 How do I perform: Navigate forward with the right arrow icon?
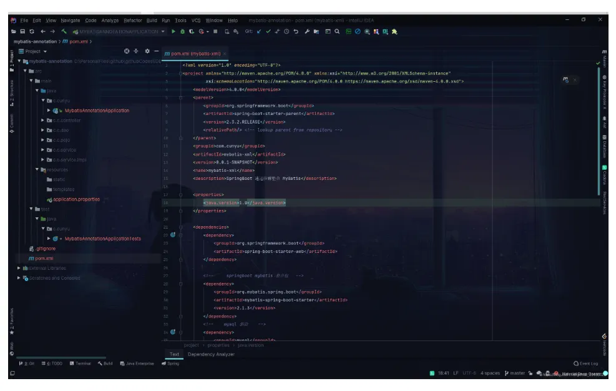pos(52,31)
